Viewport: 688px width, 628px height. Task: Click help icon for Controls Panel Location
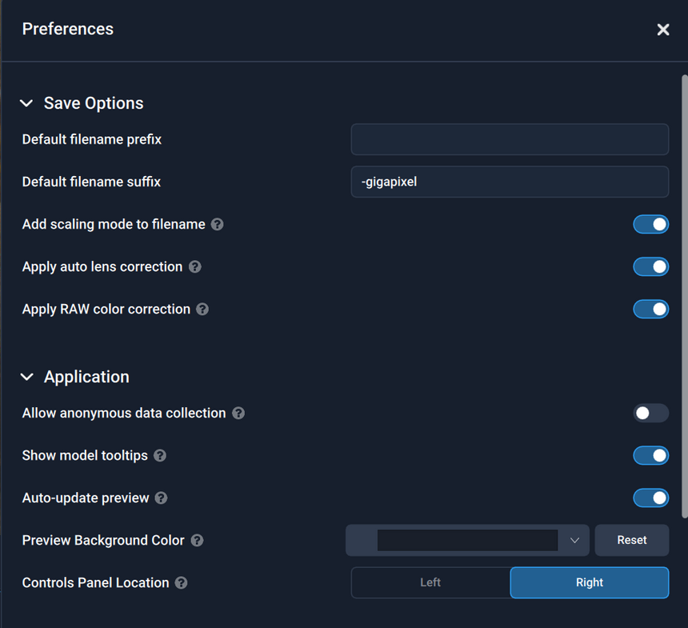182,583
